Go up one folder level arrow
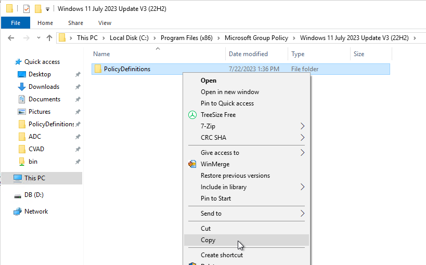The image size is (426, 265). point(49,38)
